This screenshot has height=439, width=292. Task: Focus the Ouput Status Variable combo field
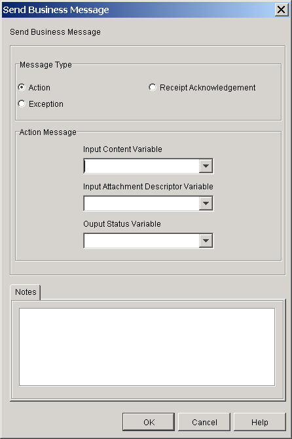(141, 240)
